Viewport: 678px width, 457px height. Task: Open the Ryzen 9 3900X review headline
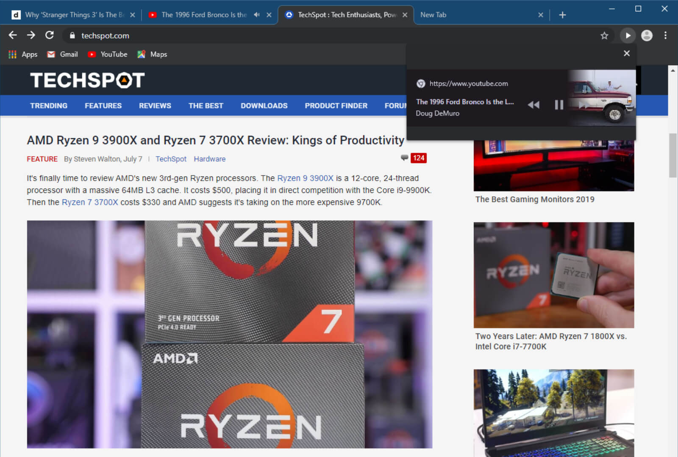[216, 140]
